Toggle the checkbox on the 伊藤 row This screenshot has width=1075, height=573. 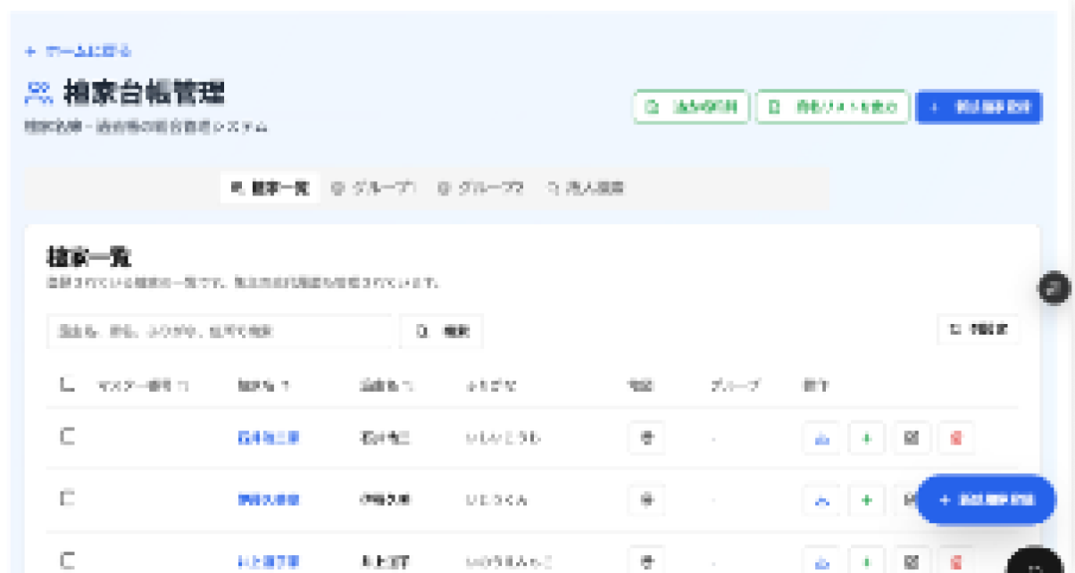click(x=67, y=499)
